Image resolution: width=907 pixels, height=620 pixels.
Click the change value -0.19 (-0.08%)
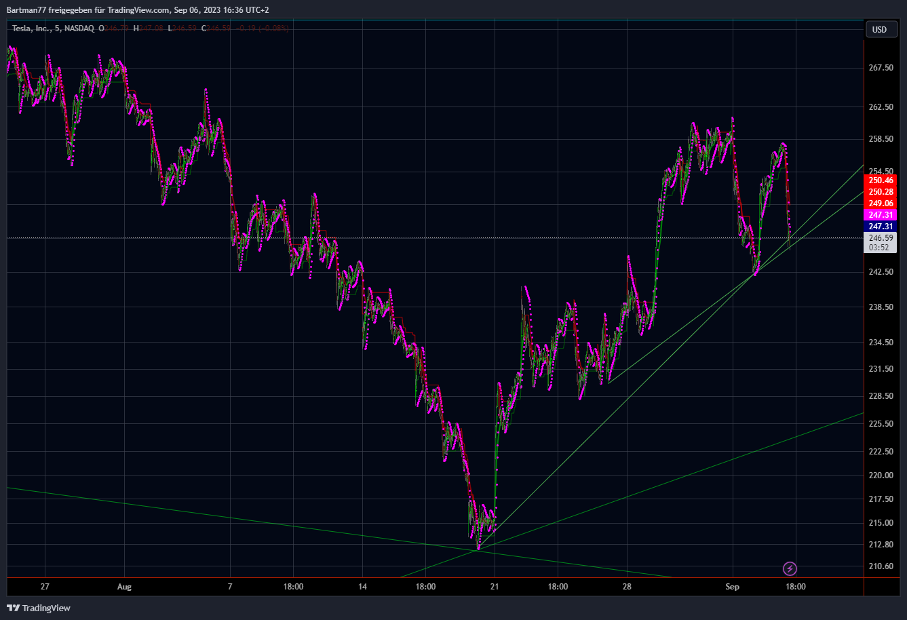click(263, 28)
